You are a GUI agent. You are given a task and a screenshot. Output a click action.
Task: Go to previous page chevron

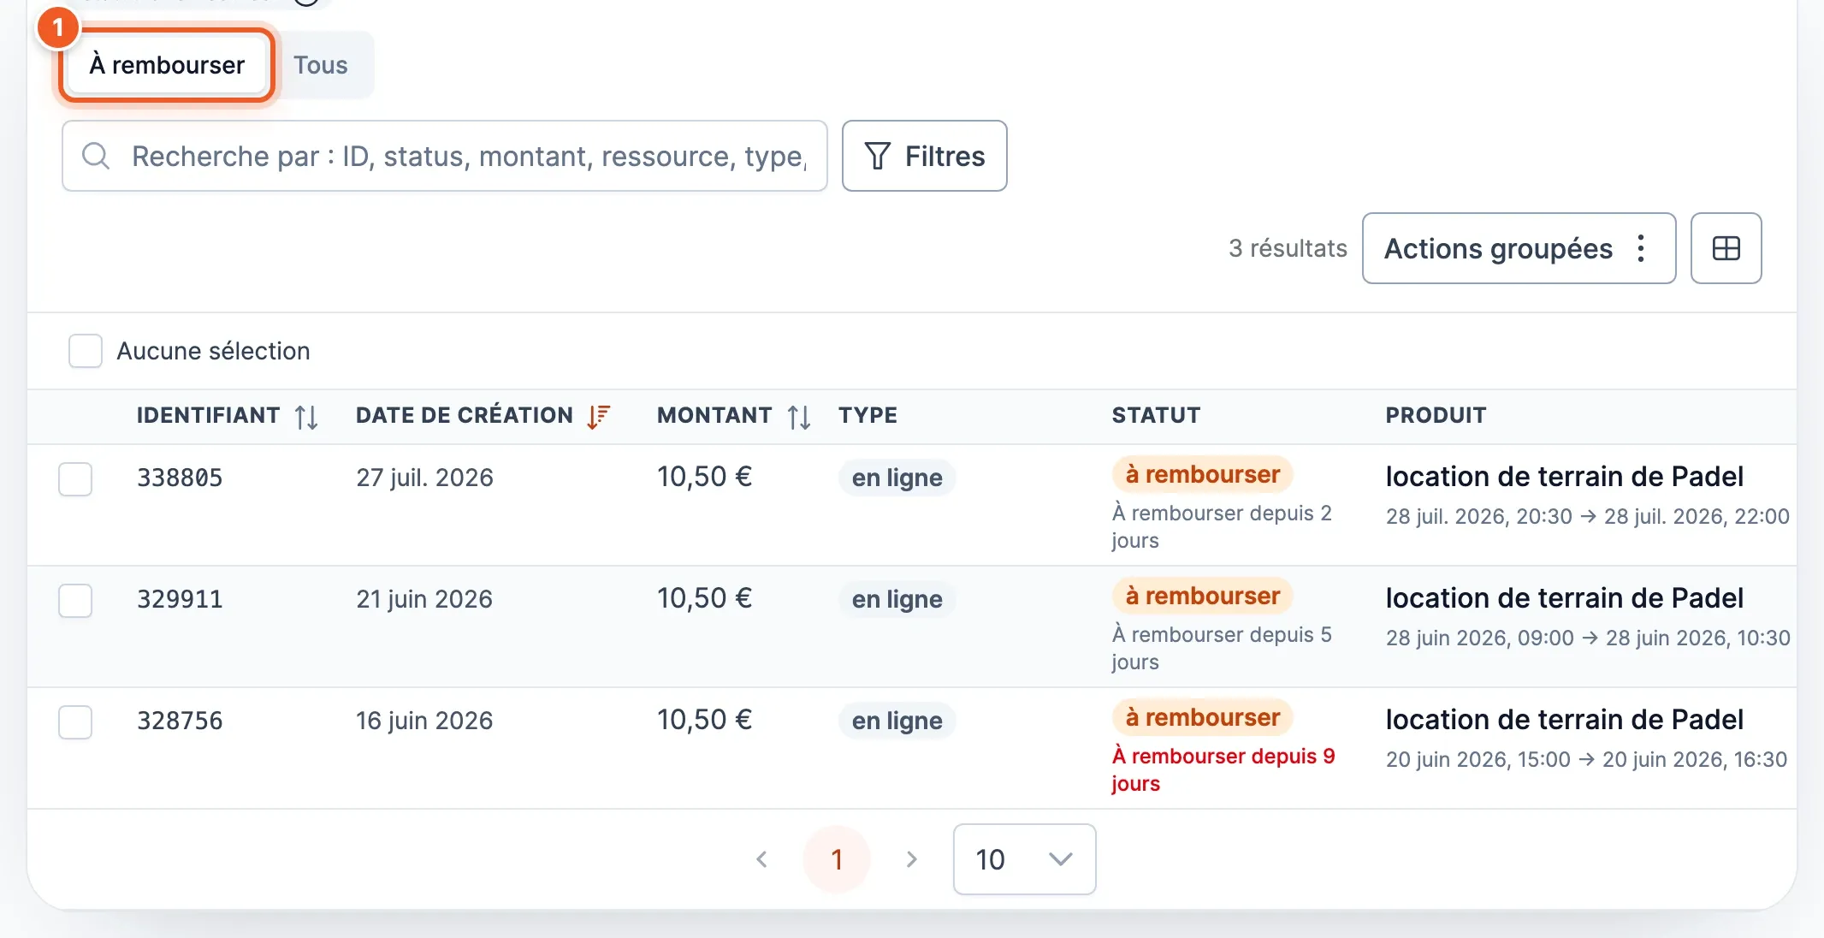761,859
